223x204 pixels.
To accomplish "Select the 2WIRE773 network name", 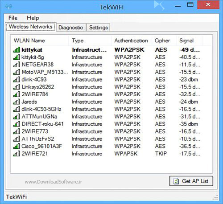I will click(x=35, y=131).
